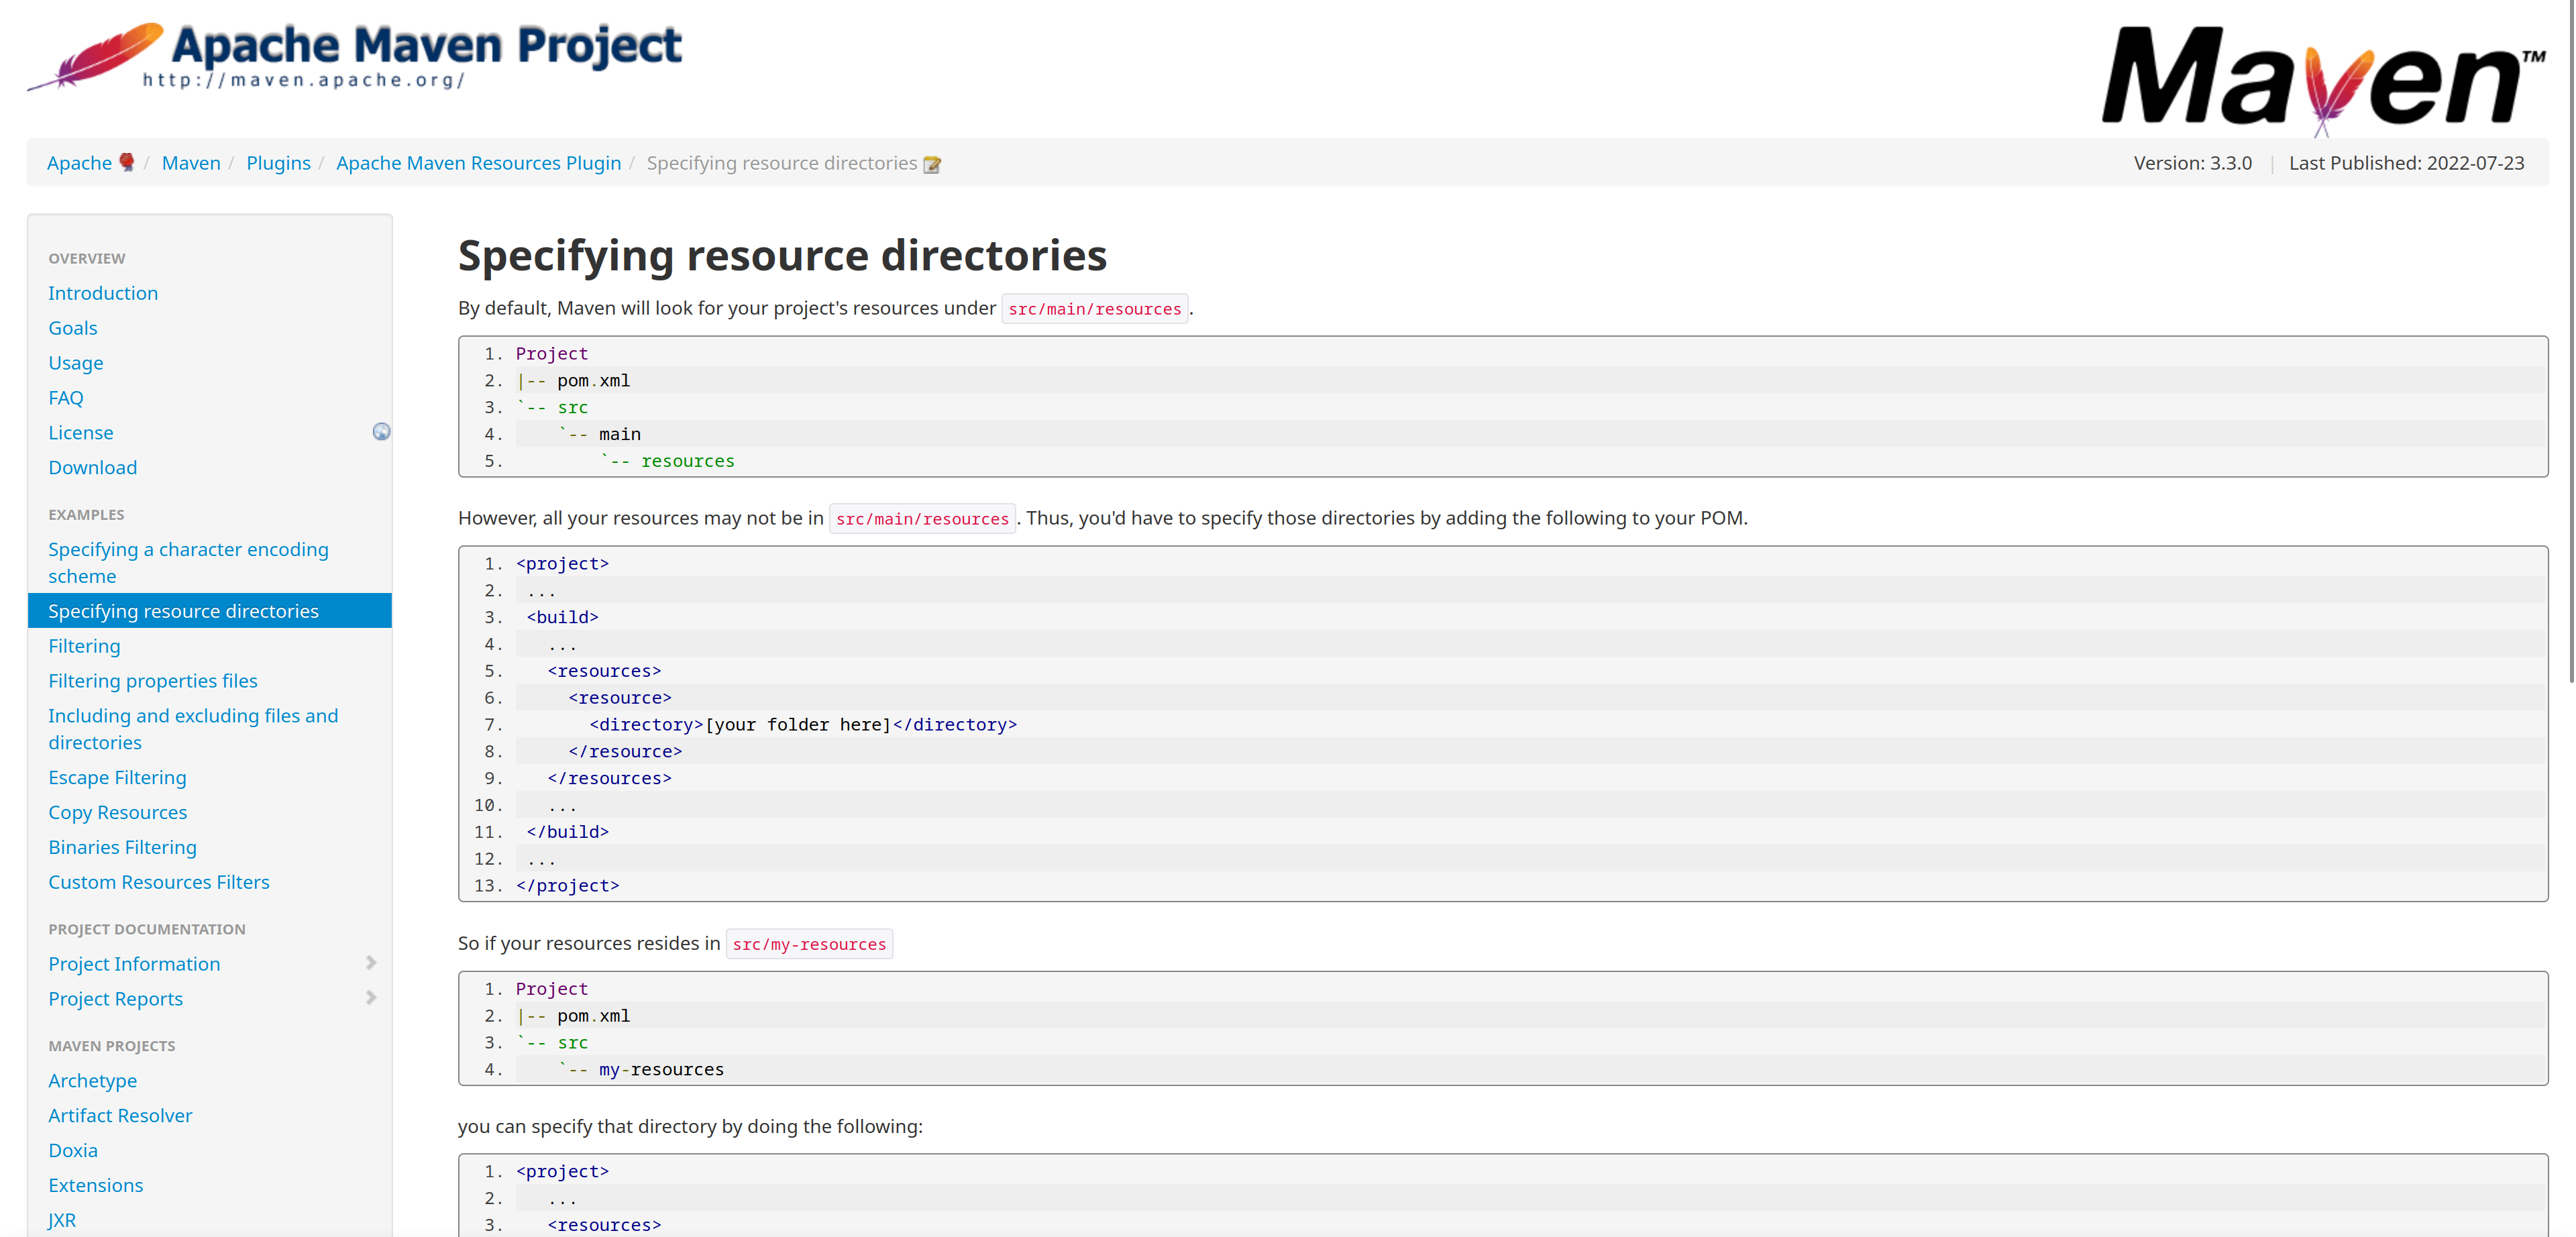Click the external link globe icon beside License
Screen dimensions: 2576x1237
[x=381, y=432]
